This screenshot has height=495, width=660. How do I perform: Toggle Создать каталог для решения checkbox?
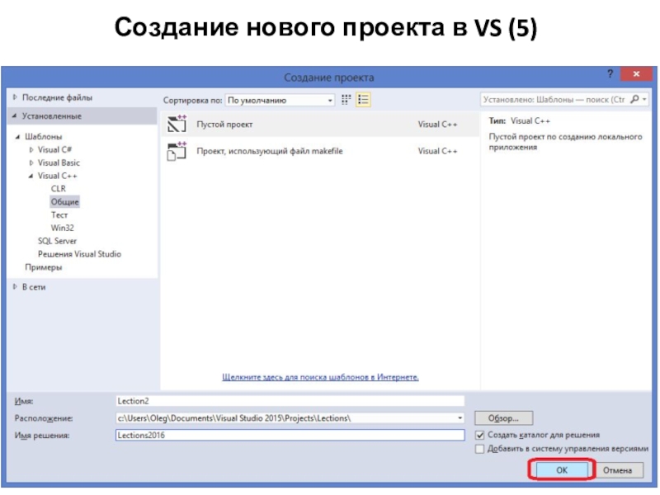pos(479,435)
